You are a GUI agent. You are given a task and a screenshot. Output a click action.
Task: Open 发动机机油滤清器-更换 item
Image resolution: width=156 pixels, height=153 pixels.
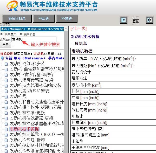point(31,118)
